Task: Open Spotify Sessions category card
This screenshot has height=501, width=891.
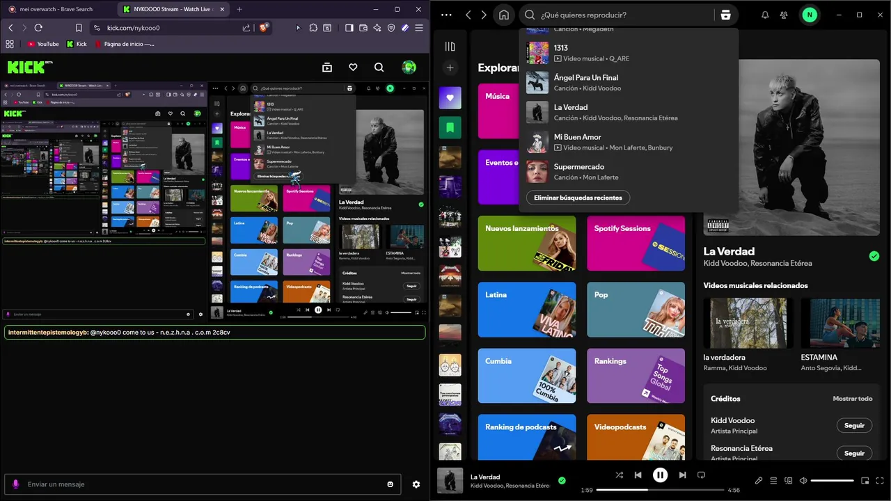Action: point(636,243)
